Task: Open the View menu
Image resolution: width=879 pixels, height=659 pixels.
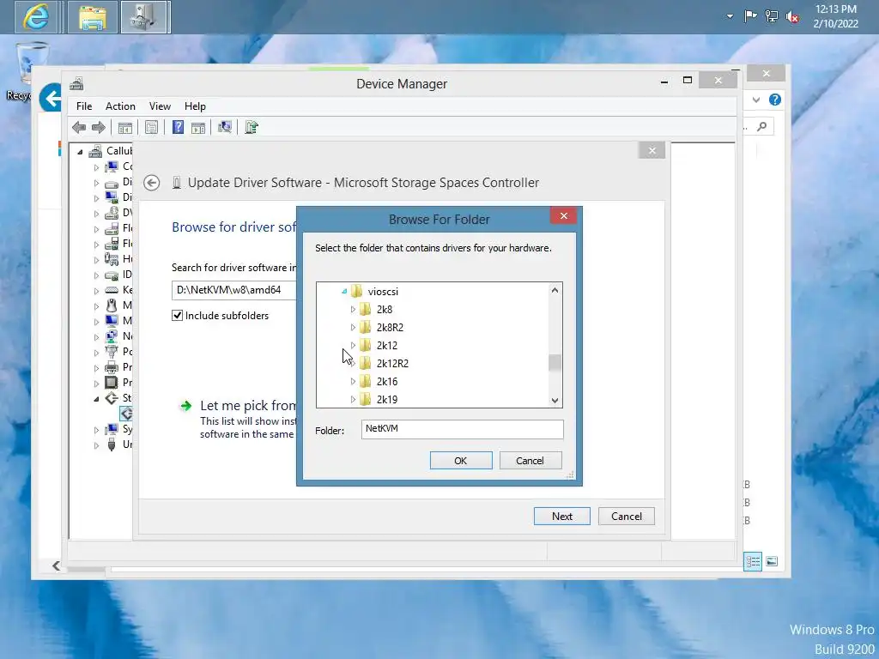Action: point(160,106)
